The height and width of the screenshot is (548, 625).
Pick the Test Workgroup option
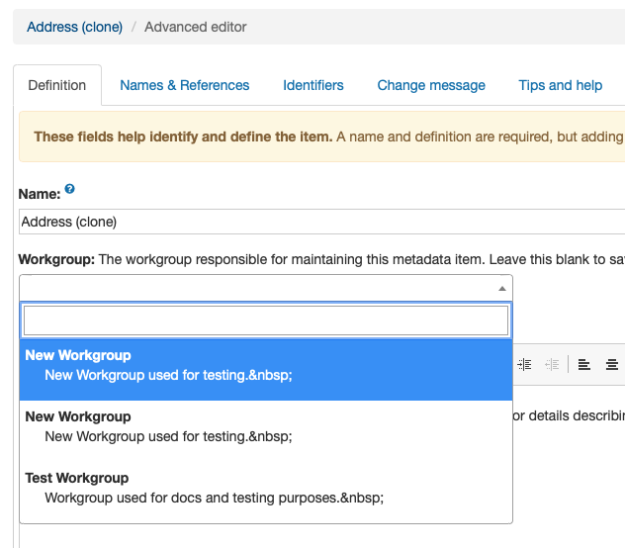pos(266,493)
